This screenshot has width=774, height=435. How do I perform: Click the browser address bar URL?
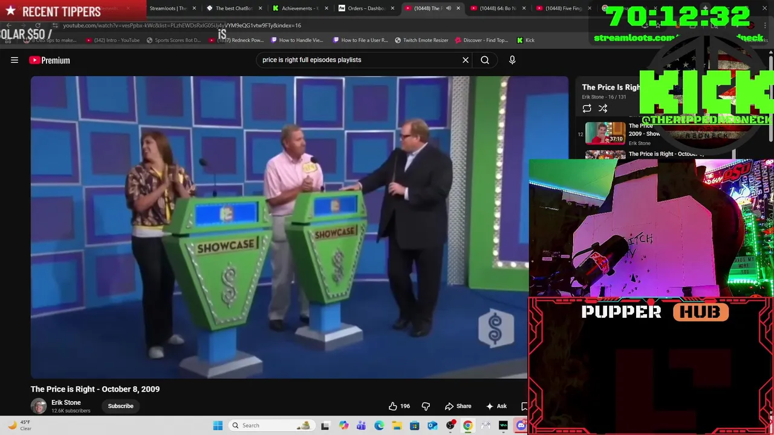point(181,25)
